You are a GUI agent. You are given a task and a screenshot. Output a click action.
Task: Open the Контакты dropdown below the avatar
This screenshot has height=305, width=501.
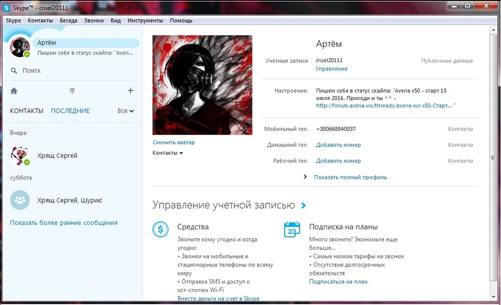tap(168, 153)
